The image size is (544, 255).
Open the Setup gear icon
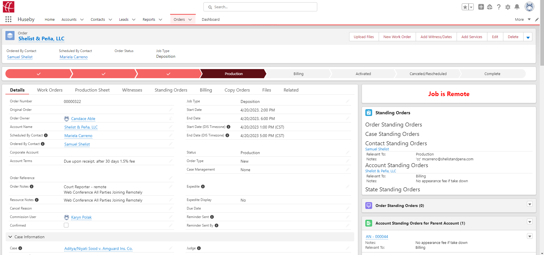pos(508,7)
